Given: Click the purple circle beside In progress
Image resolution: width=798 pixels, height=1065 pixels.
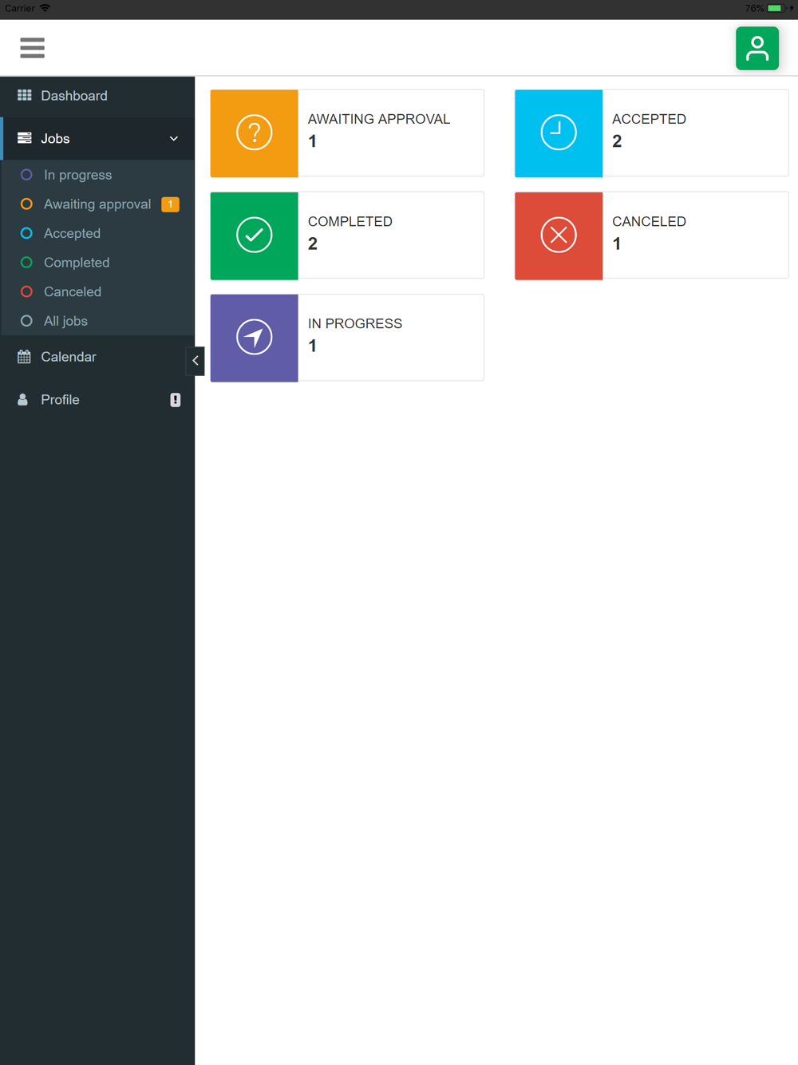Looking at the screenshot, I should click(26, 175).
